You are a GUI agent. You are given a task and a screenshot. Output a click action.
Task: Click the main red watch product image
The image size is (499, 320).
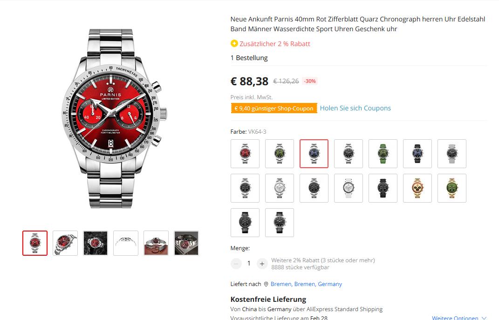(x=114, y=118)
